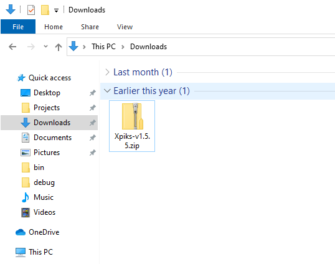Click the Downloads arrow icon in sidebar
Image resolution: width=335 pixels, height=264 pixels.
pyautogui.click(x=26, y=123)
